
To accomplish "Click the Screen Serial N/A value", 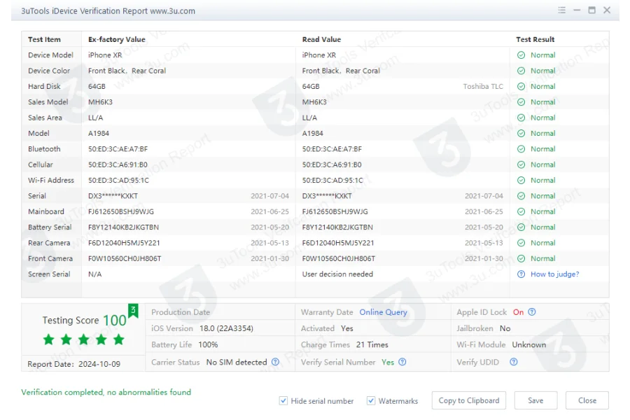I will pyautogui.click(x=94, y=274).
